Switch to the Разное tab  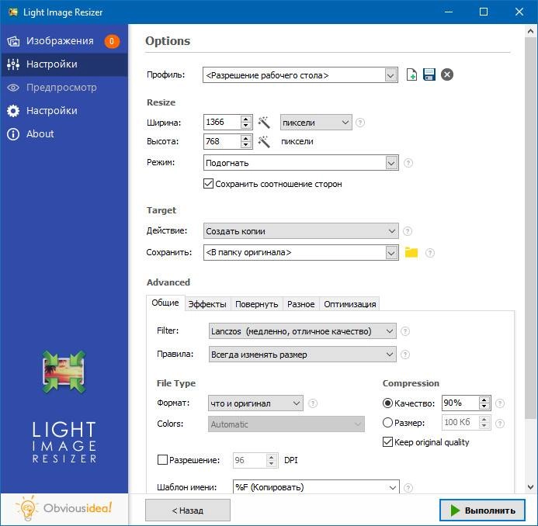[x=301, y=304]
